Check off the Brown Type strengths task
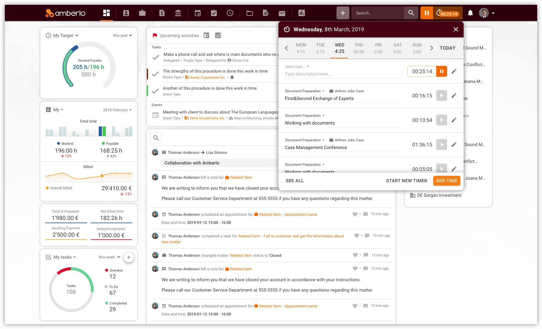This screenshot has width=542, height=329. 155,74
